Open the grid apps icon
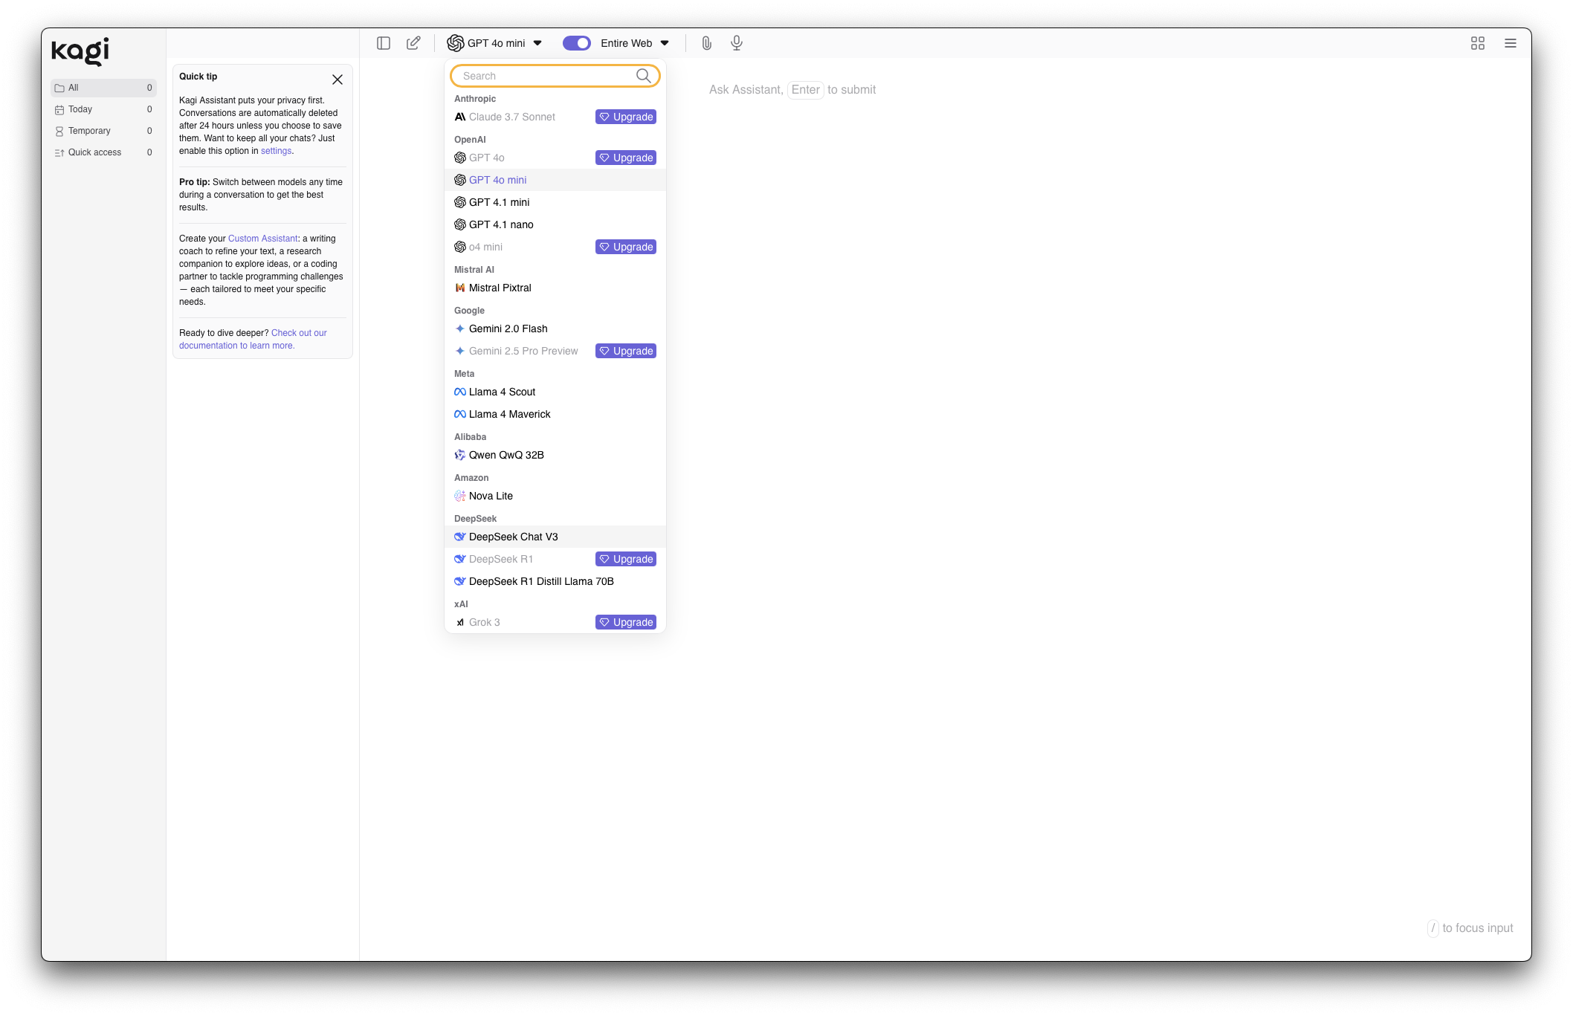 [x=1477, y=43]
